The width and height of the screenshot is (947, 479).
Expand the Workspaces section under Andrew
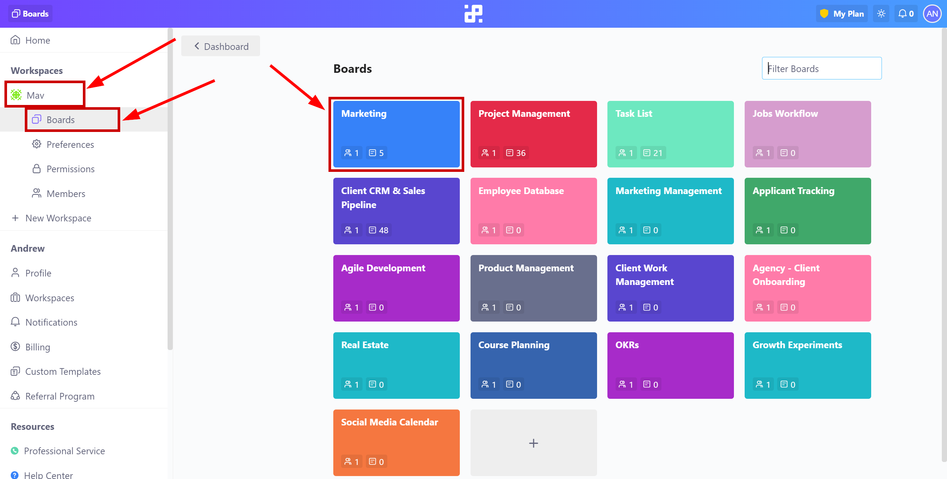49,298
